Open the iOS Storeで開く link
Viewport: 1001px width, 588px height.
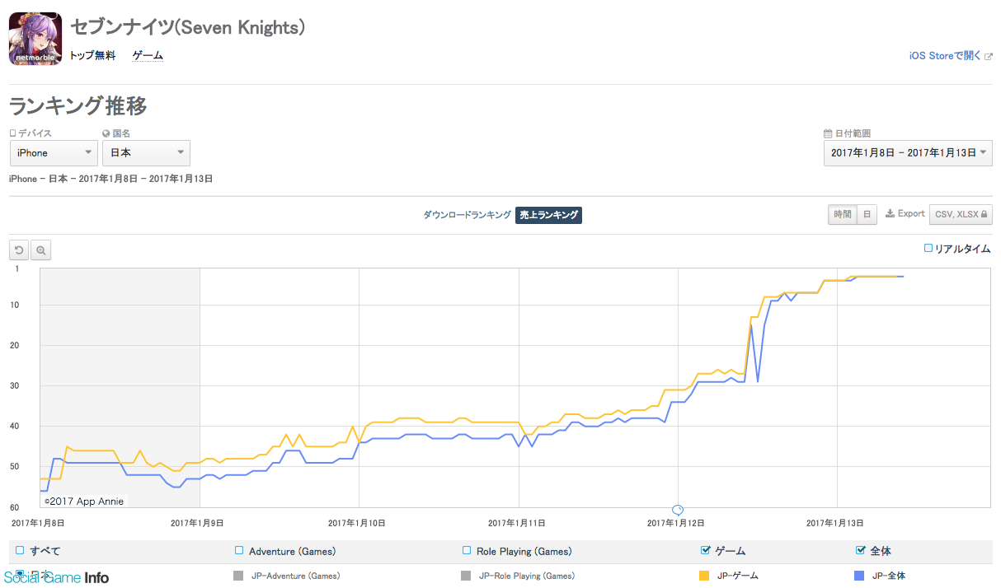[945, 56]
